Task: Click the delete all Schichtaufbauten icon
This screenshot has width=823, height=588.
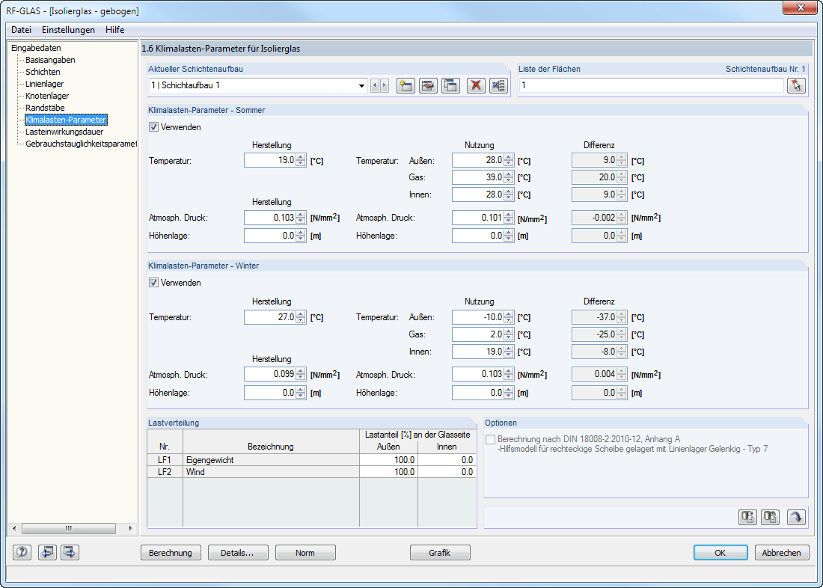Action: pos(498,85)
